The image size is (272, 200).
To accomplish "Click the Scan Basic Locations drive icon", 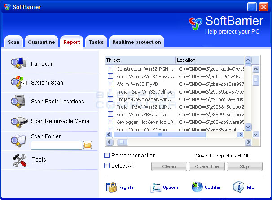I will (x=18, y=101).
